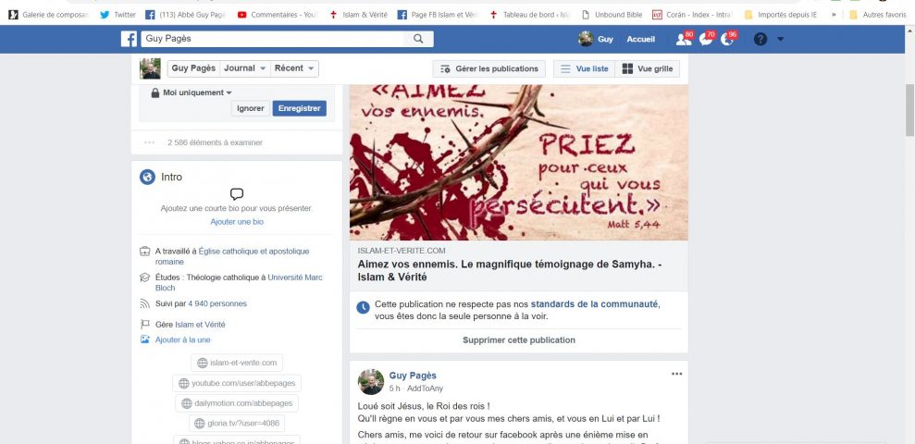Click the Enregistrer button
The image size is (915, 444).
300,108
